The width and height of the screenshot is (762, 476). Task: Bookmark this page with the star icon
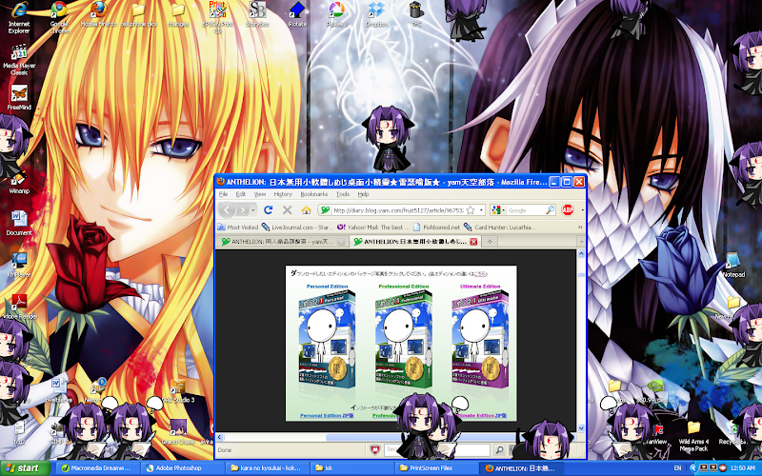470,210
